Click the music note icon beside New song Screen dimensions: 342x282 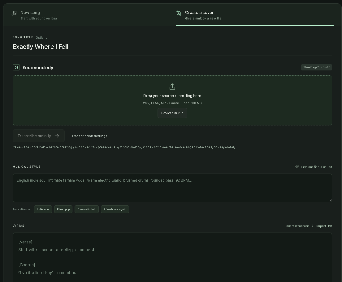pos(14,13)
